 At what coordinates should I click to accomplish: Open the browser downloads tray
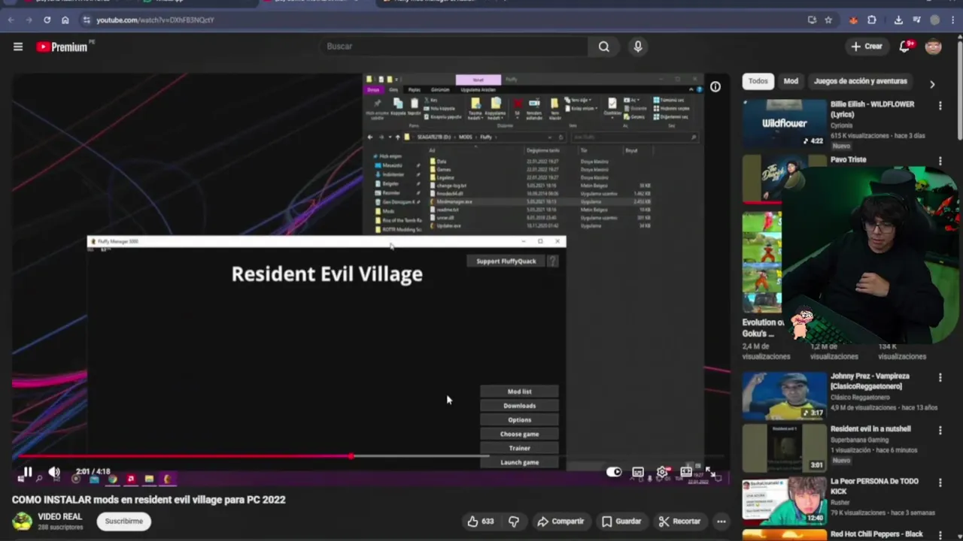(898, 20)
